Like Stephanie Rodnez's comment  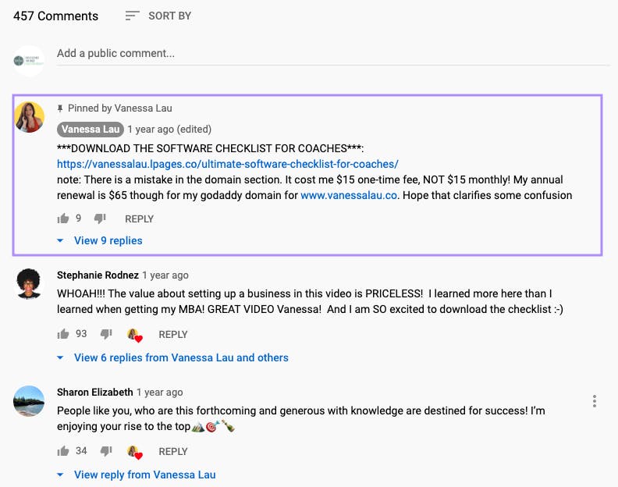(x=63, y=334)
